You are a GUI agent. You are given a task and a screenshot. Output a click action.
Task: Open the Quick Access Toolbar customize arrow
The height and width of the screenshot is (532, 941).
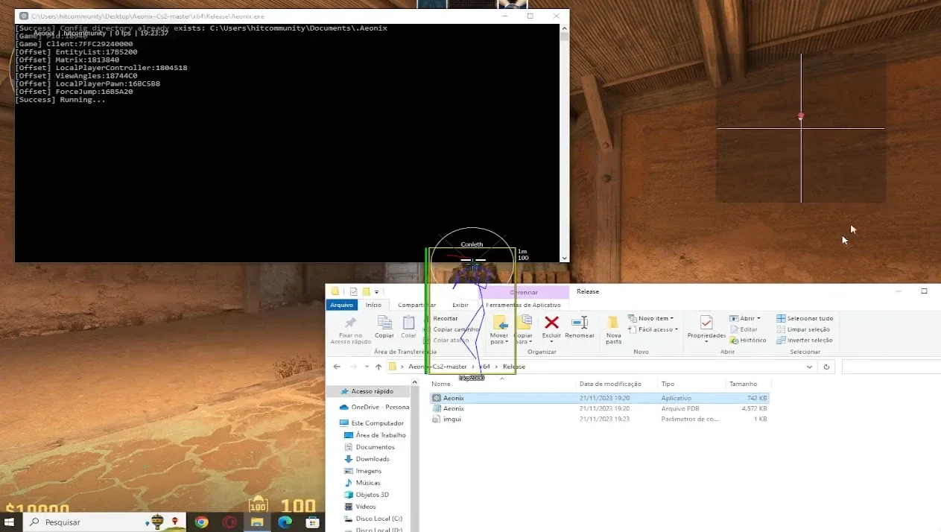tap(377, 292)
